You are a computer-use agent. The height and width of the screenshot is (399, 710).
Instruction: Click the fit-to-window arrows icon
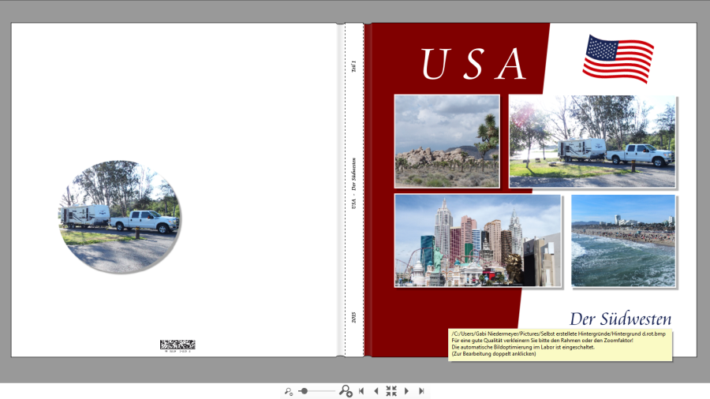pos(391,391)
